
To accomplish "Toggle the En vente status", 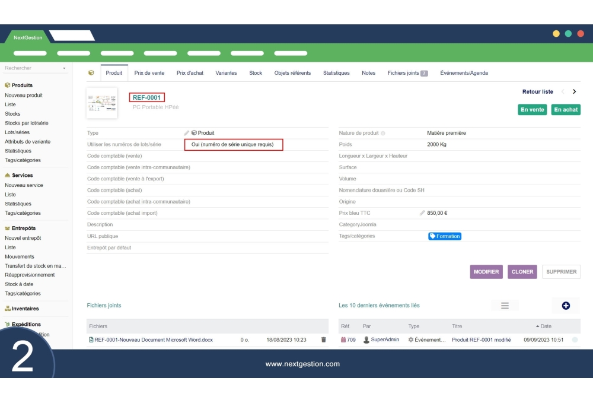I will (532, 110).
